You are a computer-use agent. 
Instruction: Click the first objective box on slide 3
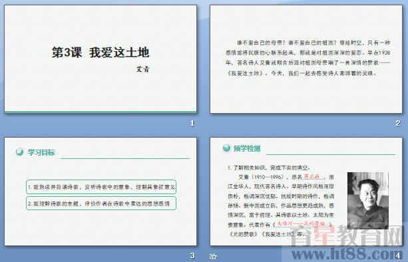pyautogui.click(x=101, y=187)
